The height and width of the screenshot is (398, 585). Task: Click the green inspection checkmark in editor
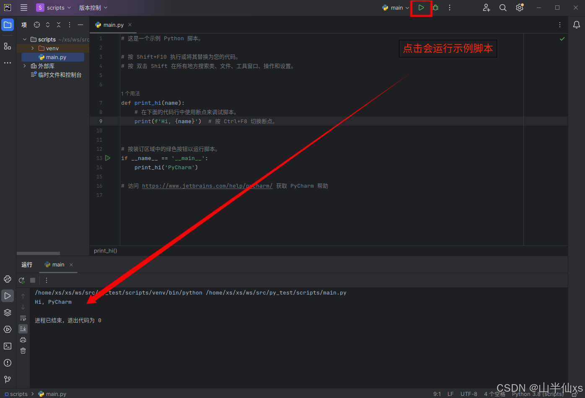pyautogui.click(x=562, y=39)
